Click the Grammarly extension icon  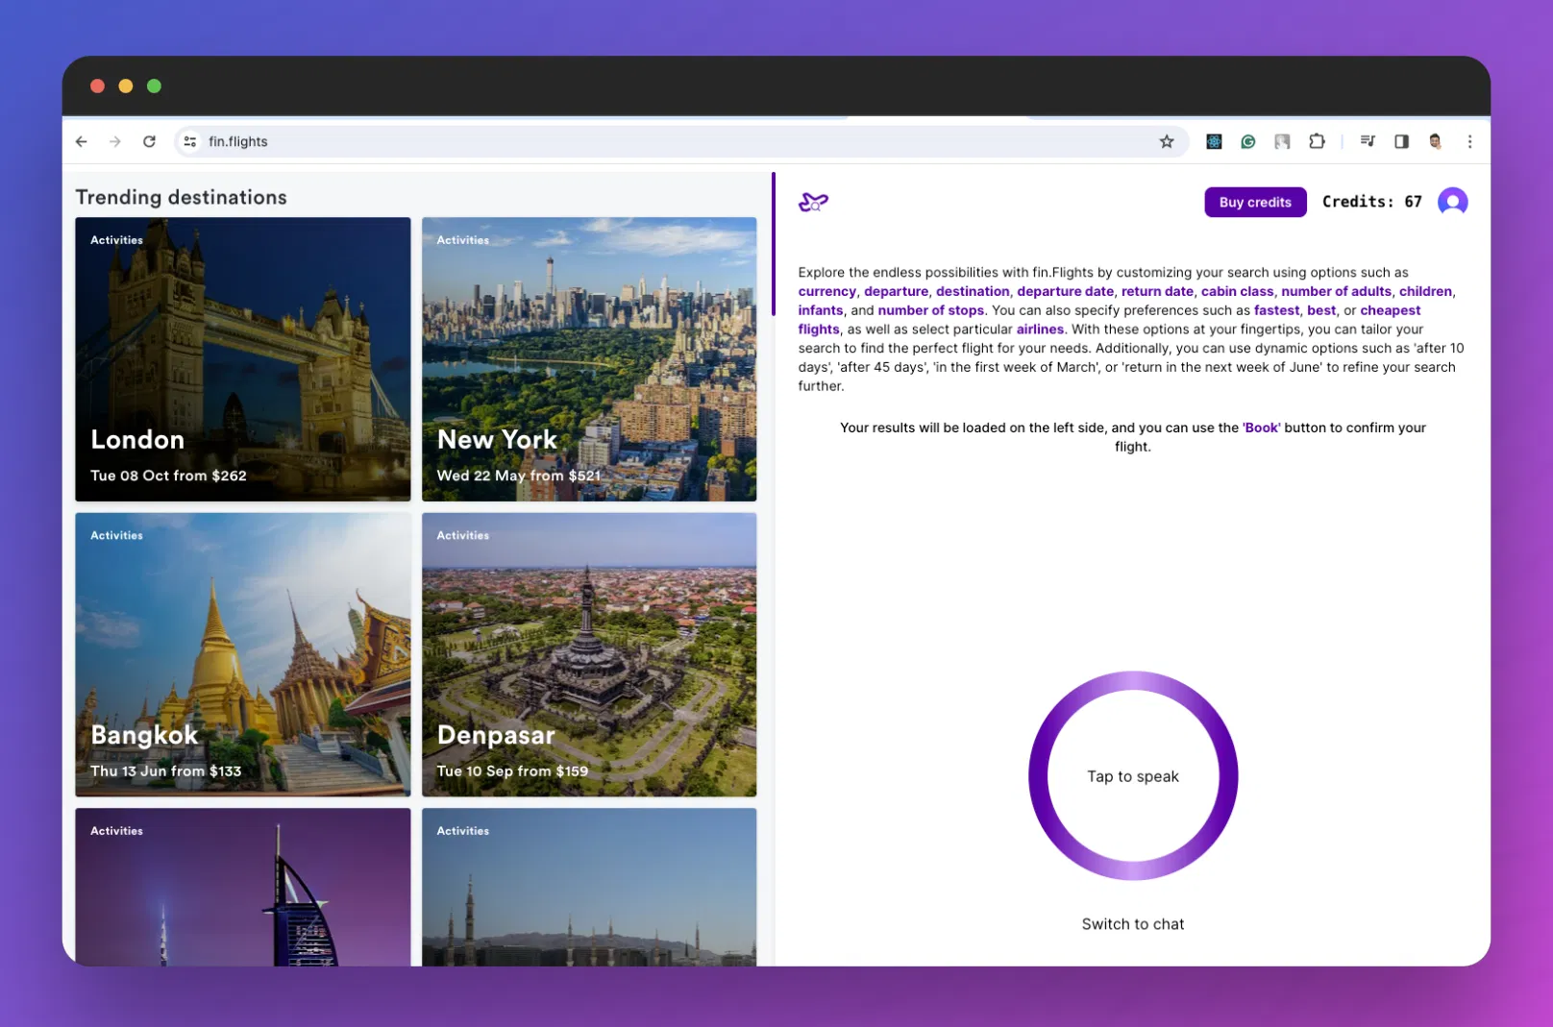pyautogui.click(x=1247, y=142)
